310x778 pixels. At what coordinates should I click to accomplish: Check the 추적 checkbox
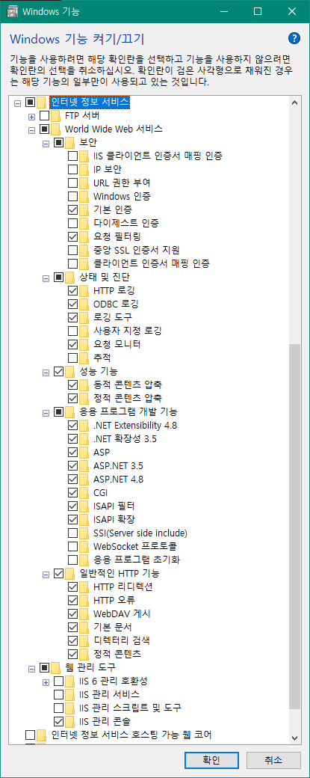click(72, 358)
